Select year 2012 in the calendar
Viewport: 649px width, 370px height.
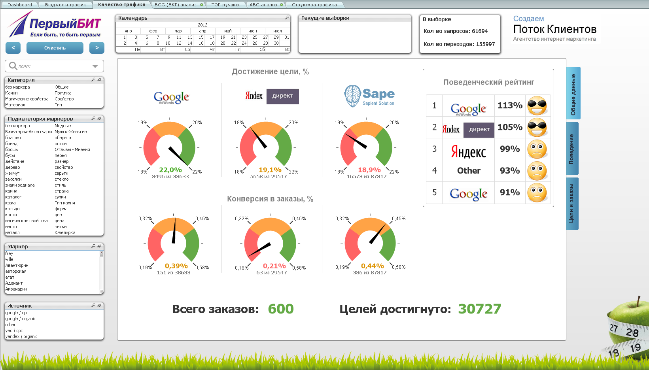202,25
